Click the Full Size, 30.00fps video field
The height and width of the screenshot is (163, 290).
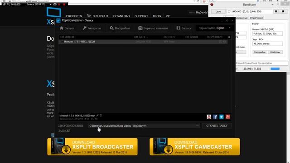click(267, 34)
